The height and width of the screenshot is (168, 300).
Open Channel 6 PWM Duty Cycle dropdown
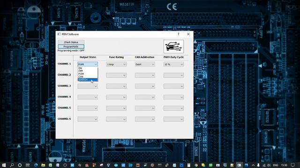tap(173, 119)
